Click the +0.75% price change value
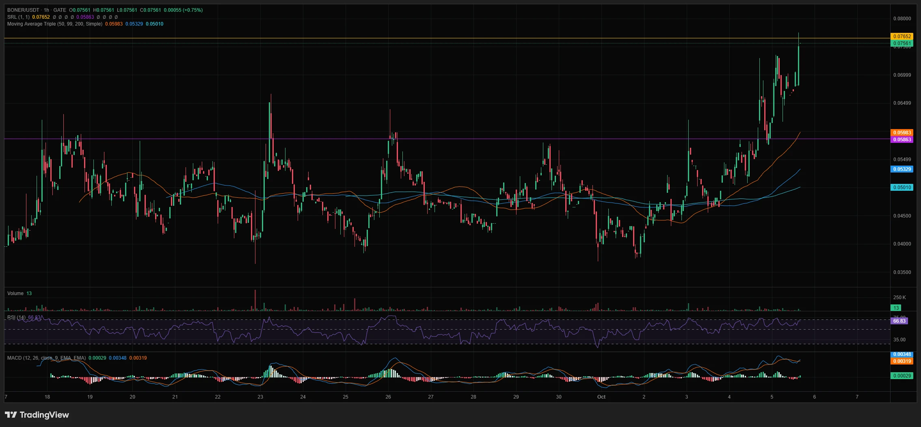This screenshot has height=427, width=921. (193, 10)
